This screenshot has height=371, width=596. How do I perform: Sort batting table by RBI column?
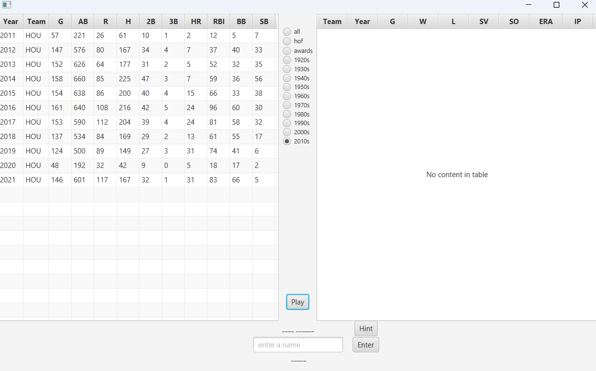click(219, 21)
